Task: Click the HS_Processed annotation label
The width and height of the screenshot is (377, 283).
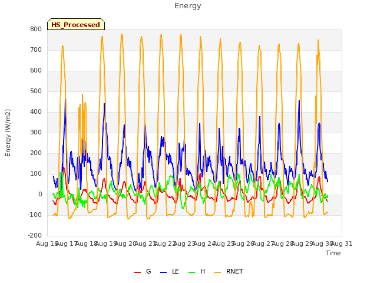Action: pyautogui.click(x=76, y=25)
